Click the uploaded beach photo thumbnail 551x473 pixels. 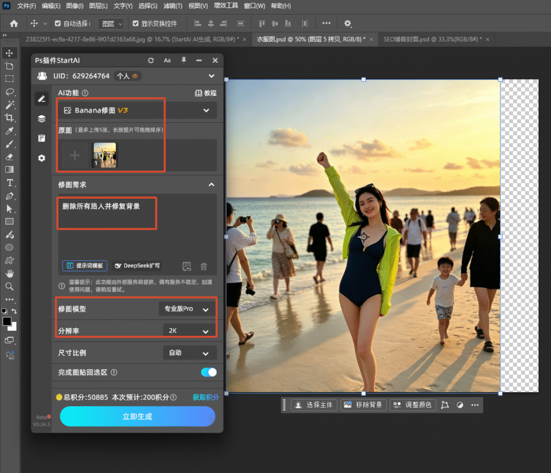click(104, 155)
